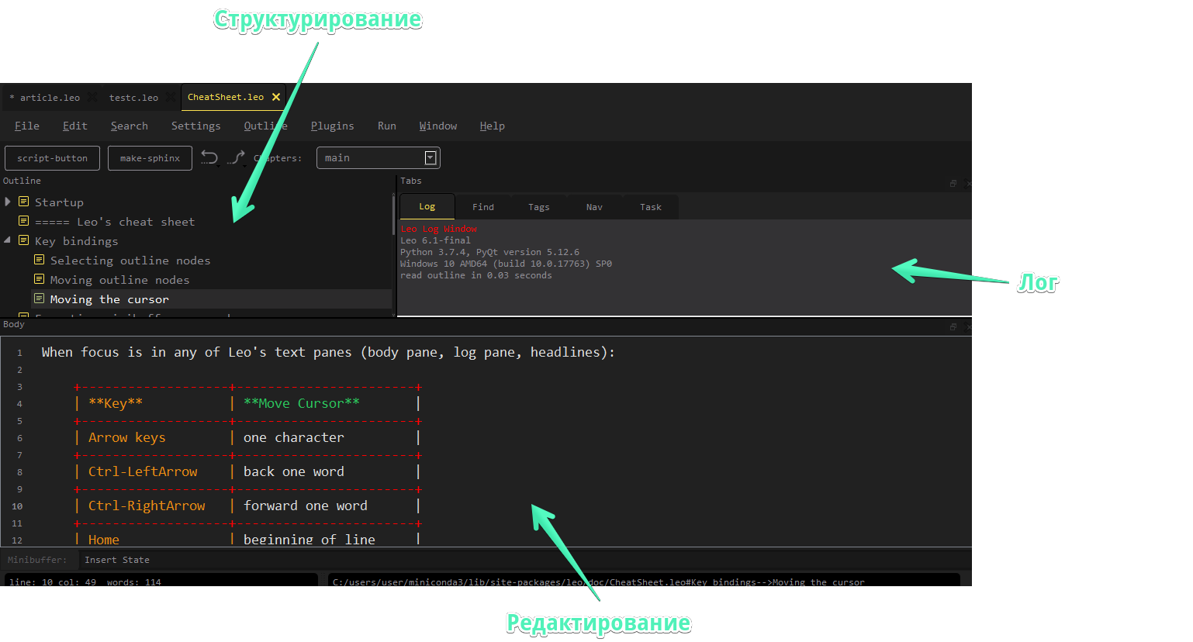Image resolution: width=1193 pixels, height=642 pixels.
Task: Select the '===== Leo's cheat sheet' node
Action: (x=115, y=221)
